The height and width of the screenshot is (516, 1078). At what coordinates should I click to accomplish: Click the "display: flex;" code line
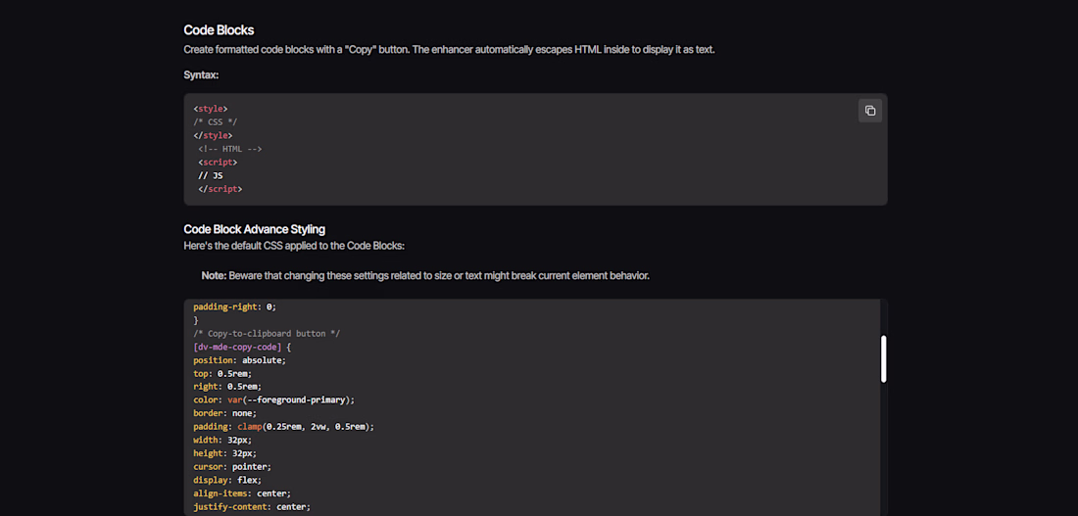pos(227,480)
